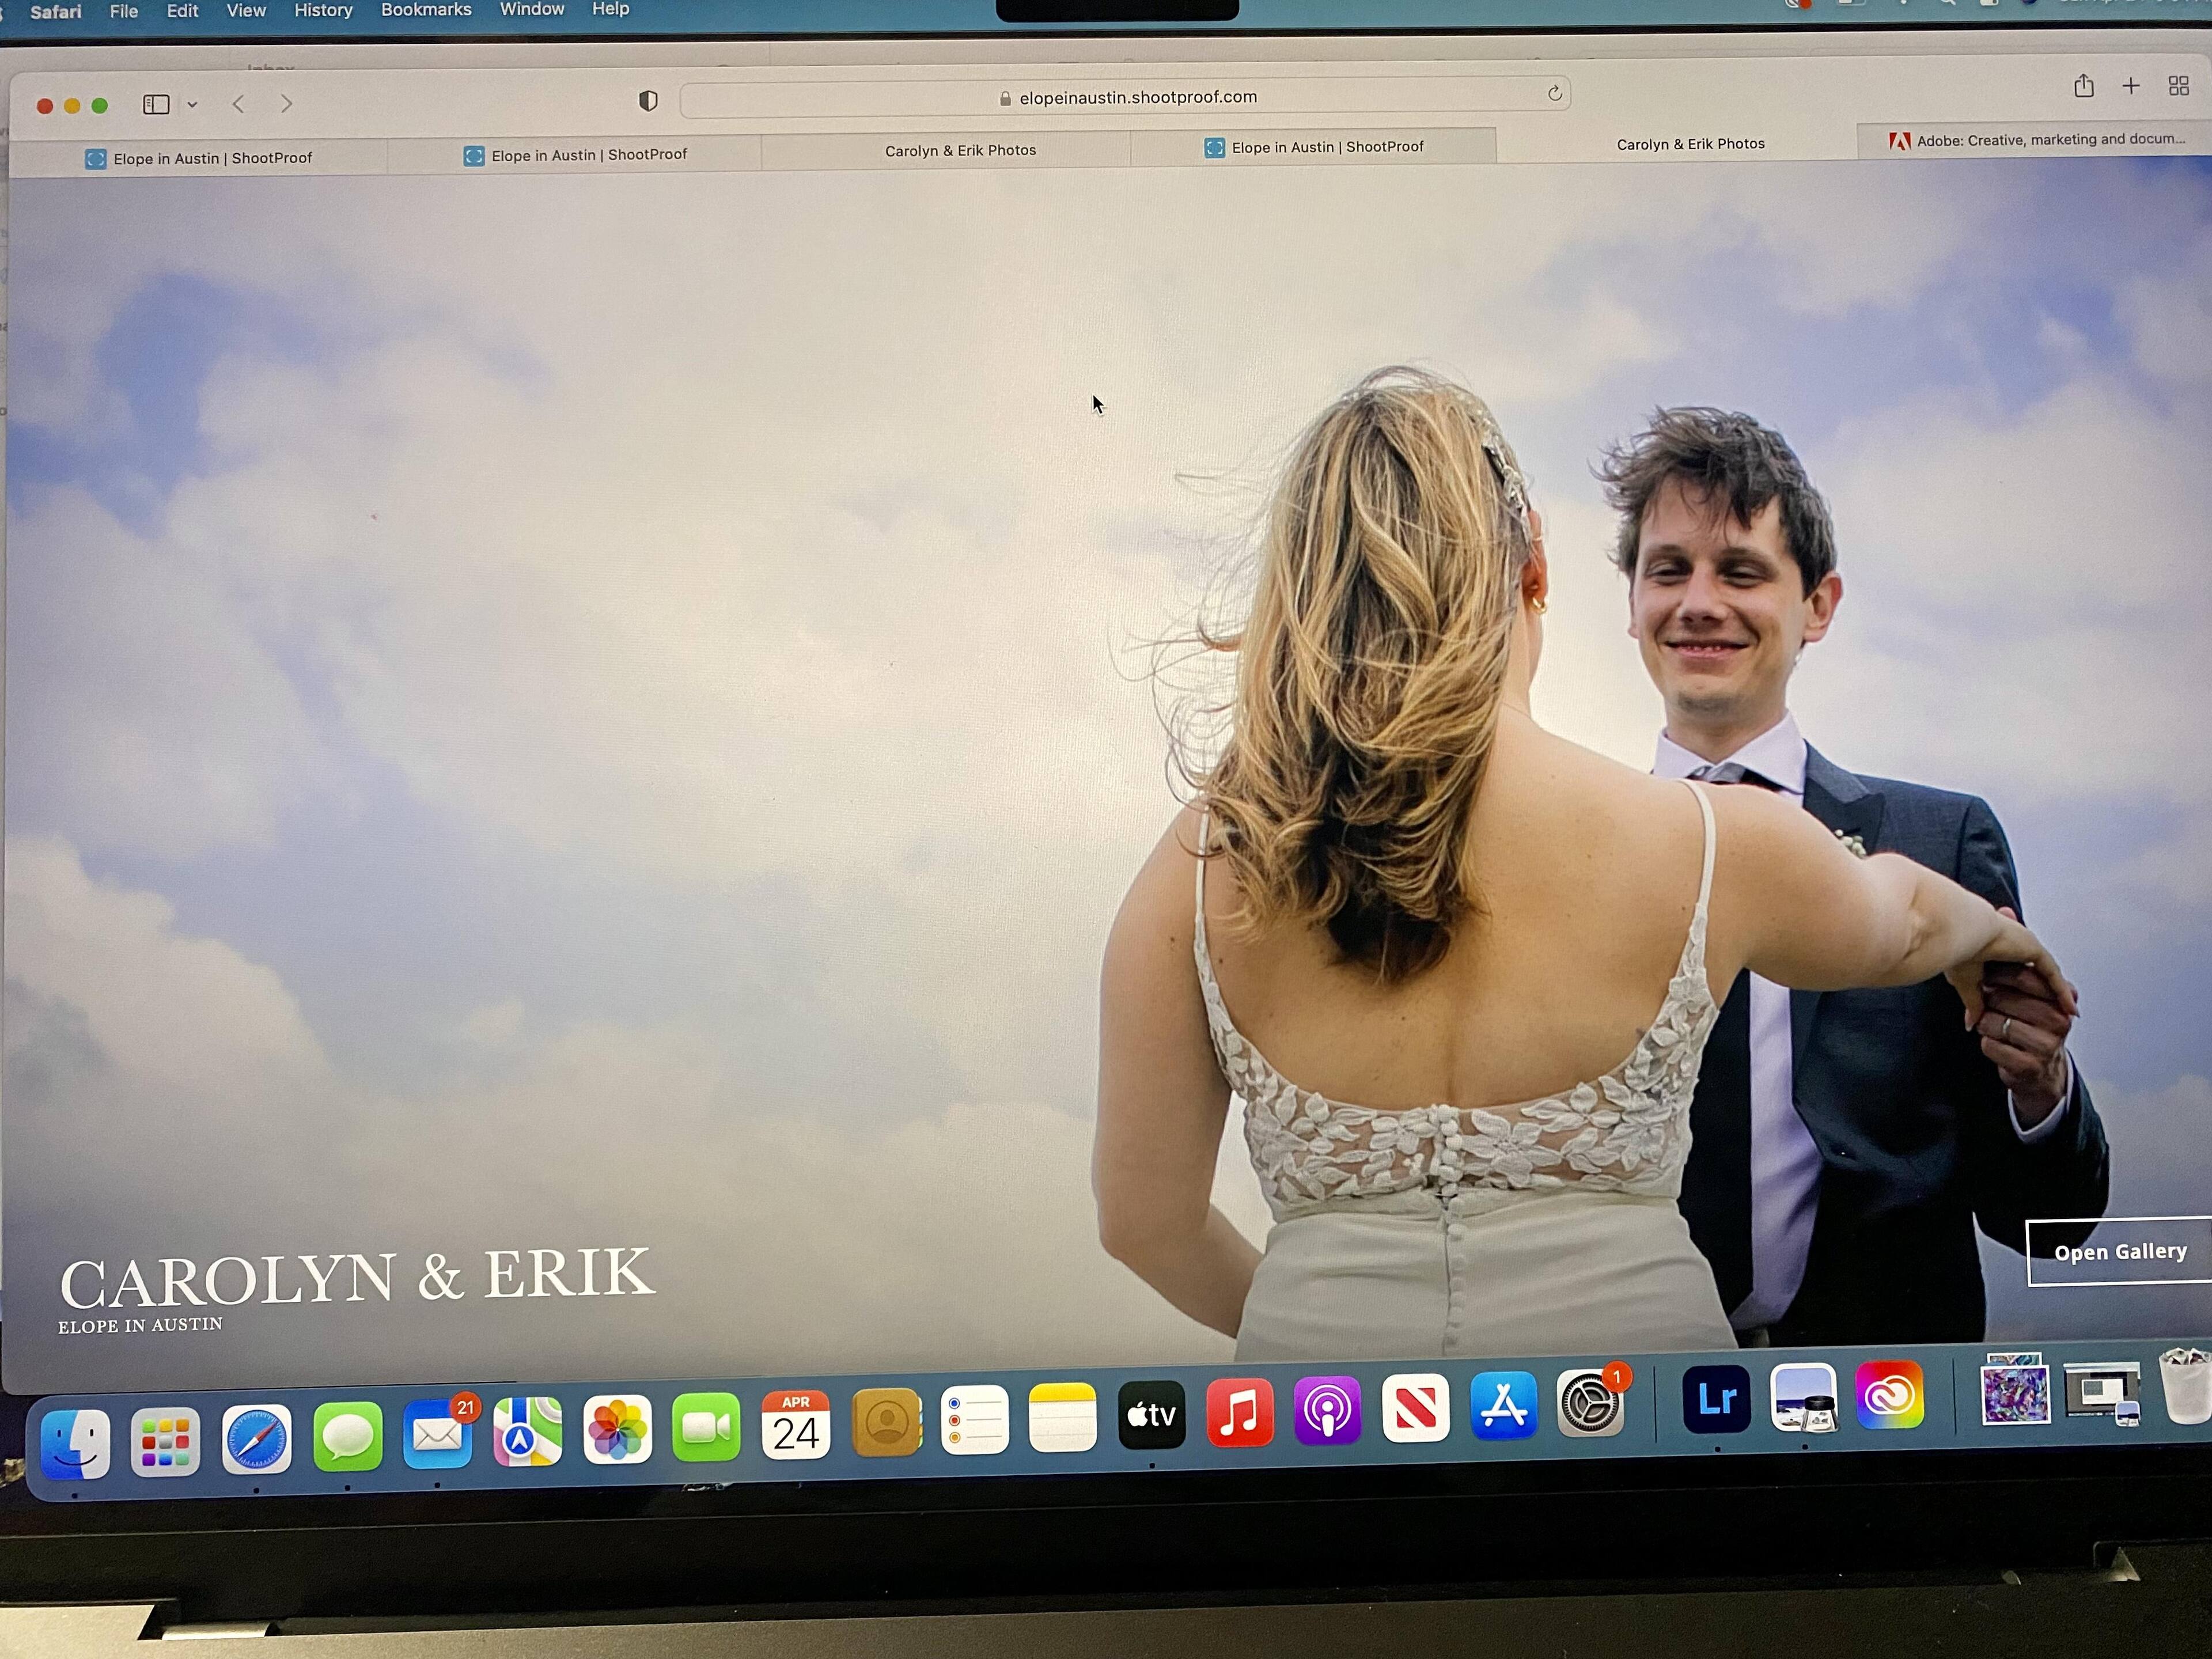Switch to the Carolyn & Erik Photos tab
This screenshot has height=1659, width=2212.
(x=960, y=150)
